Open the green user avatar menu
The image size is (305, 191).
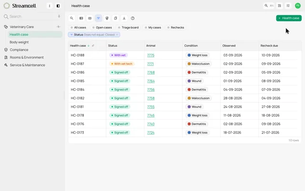click(x=297, y=6)
